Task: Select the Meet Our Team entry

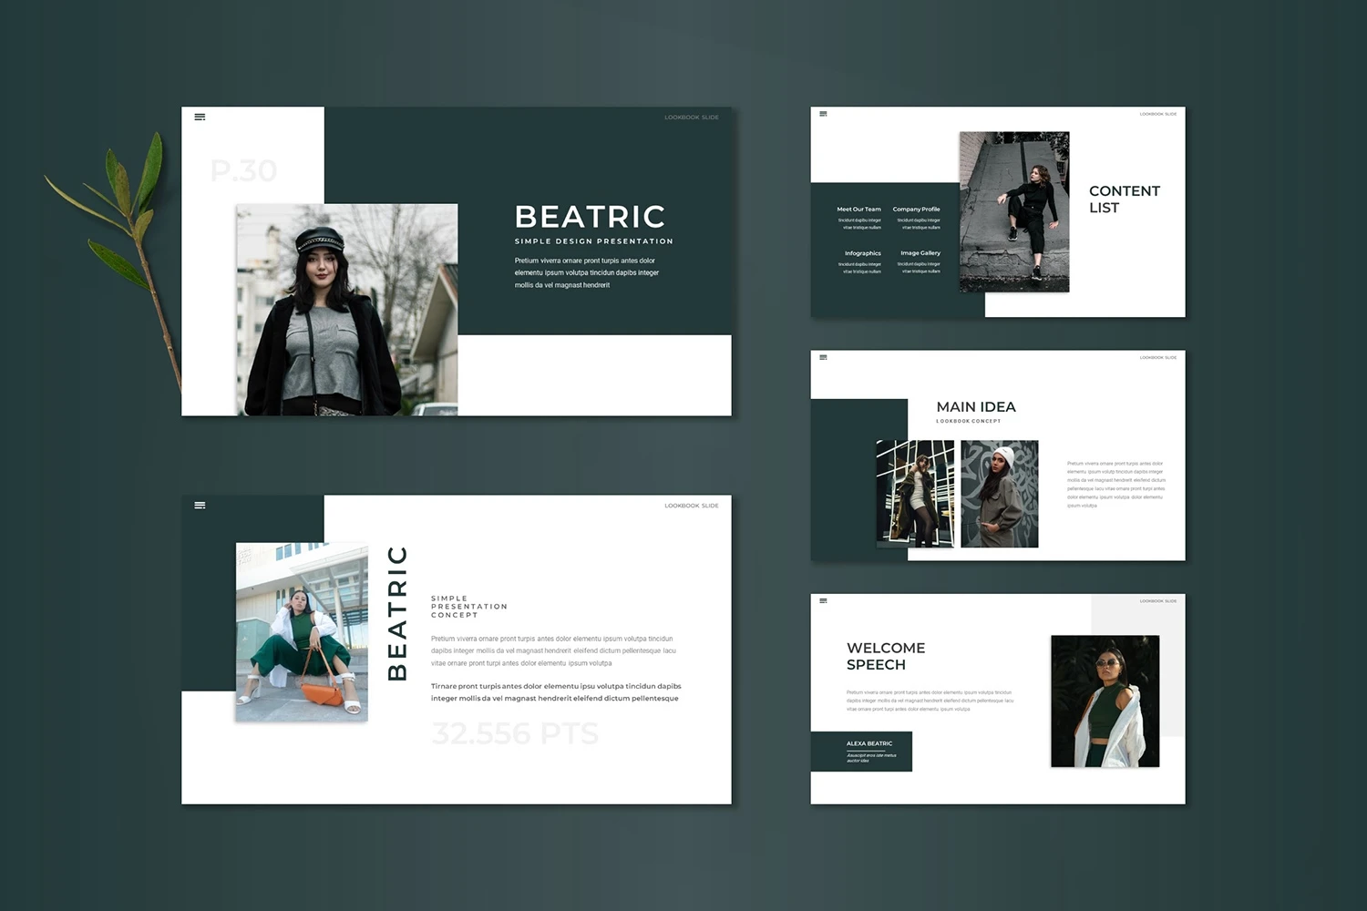Action: point(858,210)
